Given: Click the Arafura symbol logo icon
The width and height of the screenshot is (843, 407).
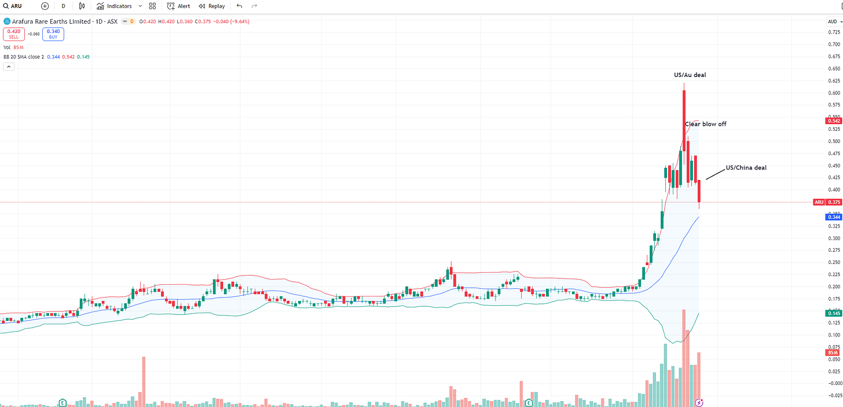Looking at the screenshot, I should coord(6,21).
